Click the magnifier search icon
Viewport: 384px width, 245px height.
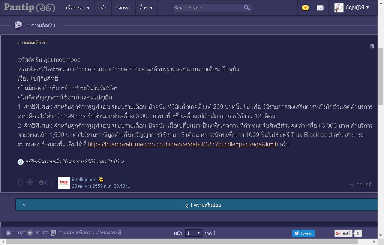(247, 8)
